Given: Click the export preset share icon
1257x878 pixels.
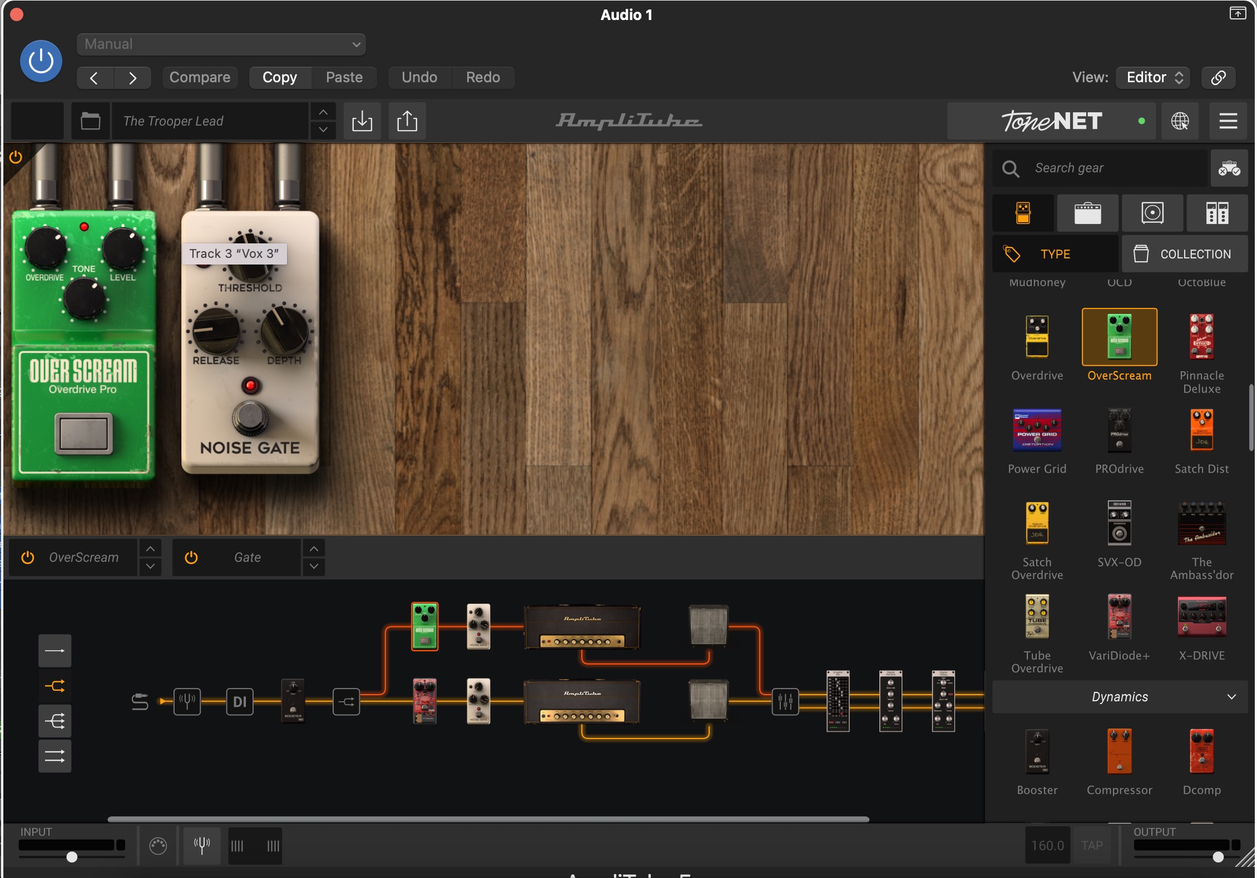Looking at the screenshot, I should coord(407,121).
